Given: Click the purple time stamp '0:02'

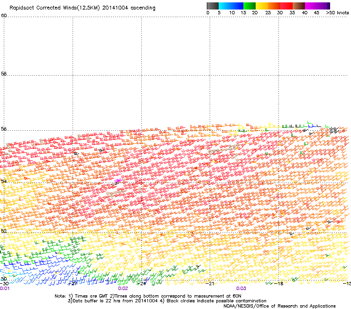Looking at the screenshot, I should click(x=123, y=289).
